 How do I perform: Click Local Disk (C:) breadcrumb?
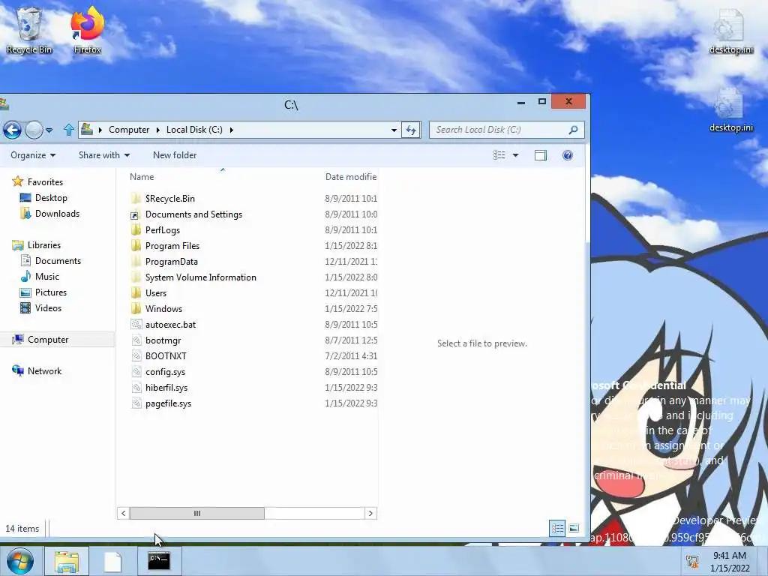click(194, 130)
